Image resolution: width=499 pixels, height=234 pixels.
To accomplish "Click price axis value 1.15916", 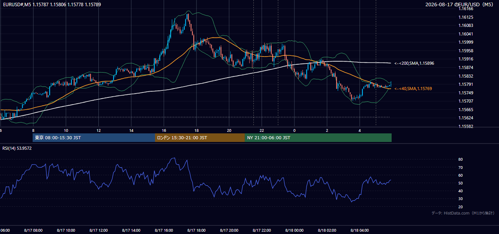I will point(466,59).
